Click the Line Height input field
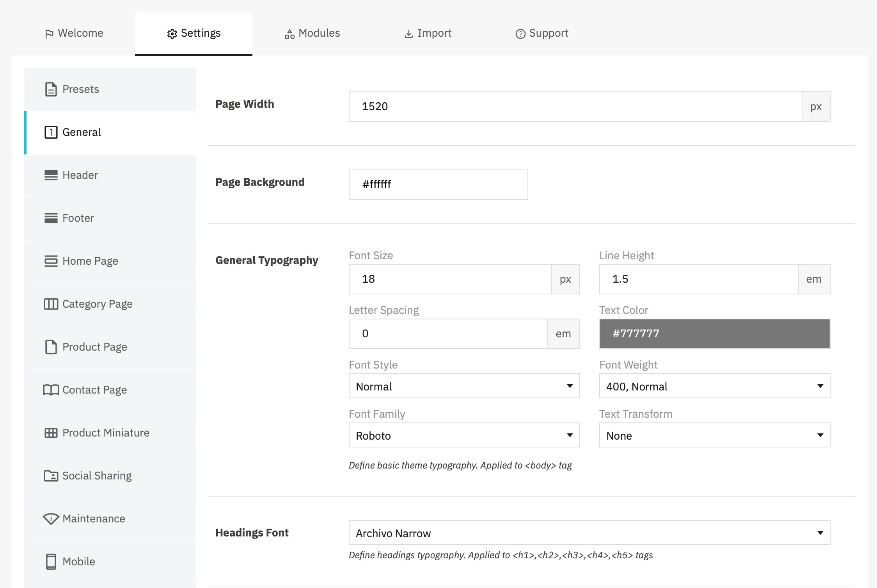The image size is (877, 588). (x=699, y=279)
